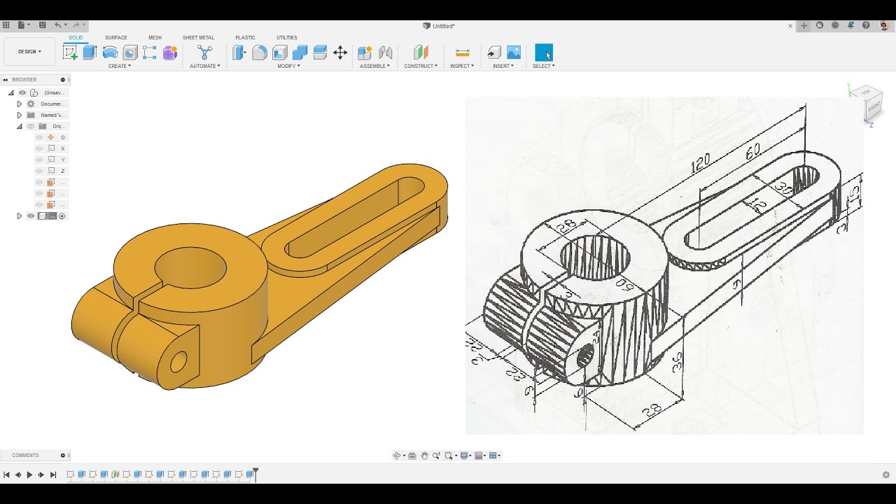
Task: Open the AUTOMATE dropdown menu
Action: tap(204, 66)
